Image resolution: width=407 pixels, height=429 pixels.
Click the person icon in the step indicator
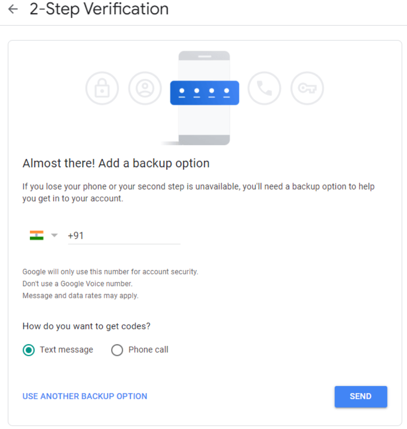pyautogui.click(x=145, y=88)
